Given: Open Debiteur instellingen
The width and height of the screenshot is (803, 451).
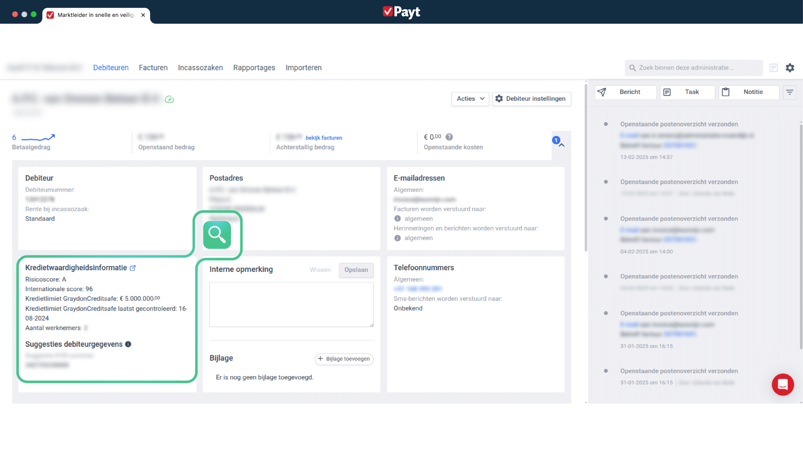Looking at the screenshot, I should click(x=531, y=99).
